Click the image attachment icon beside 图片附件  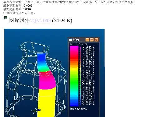pyautogui.click(x=6, y=18)
